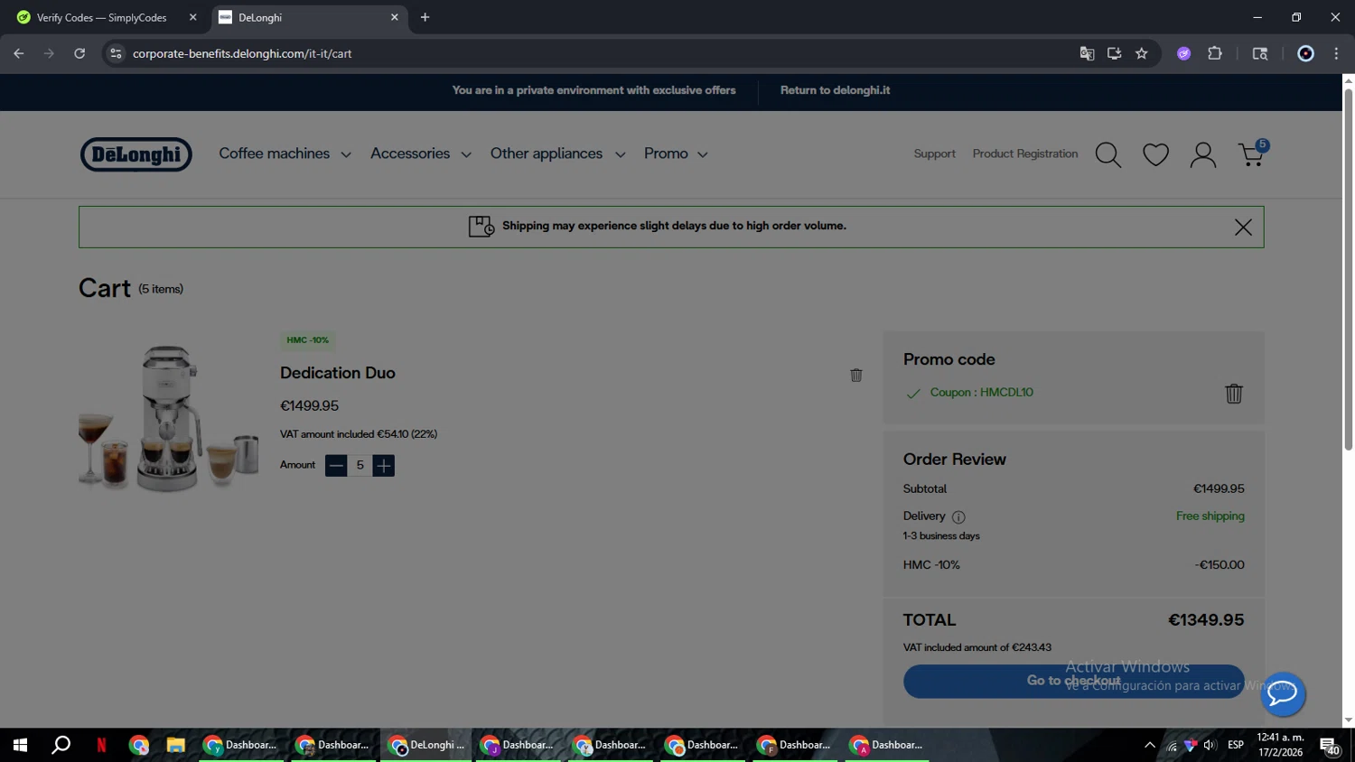Viewport: 1355px width, 762px height.
Task: Open the browser side panel icon
Action: (x=1260, y=54)
